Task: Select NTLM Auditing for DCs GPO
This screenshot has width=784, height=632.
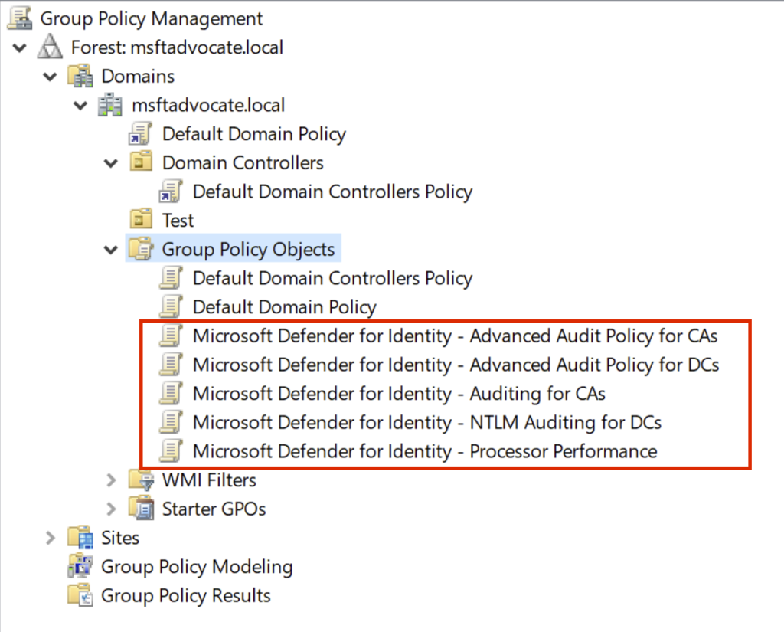Action: [426, 422]
